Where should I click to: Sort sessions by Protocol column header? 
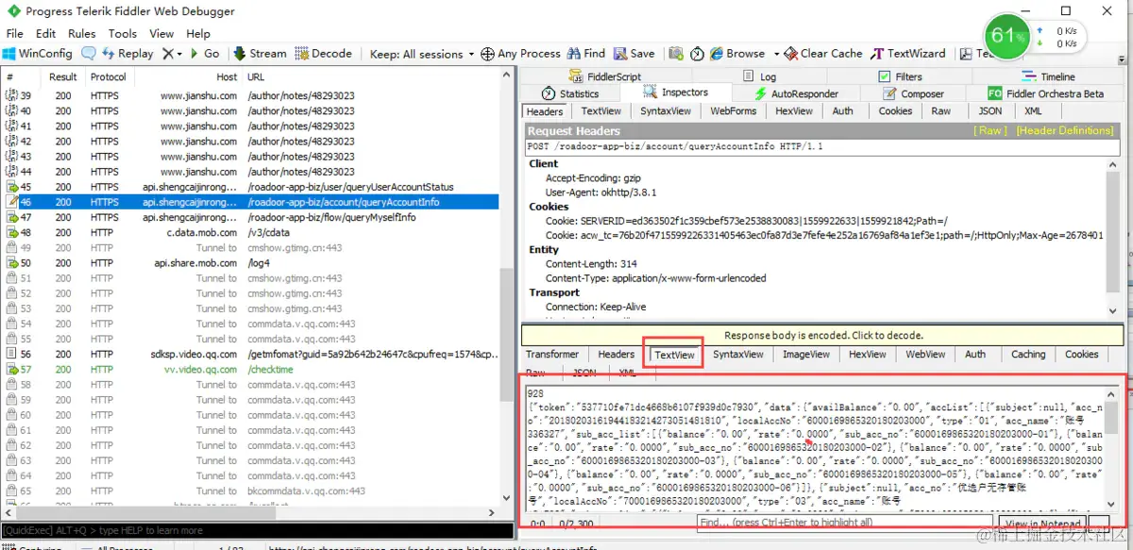pos(109,76)
